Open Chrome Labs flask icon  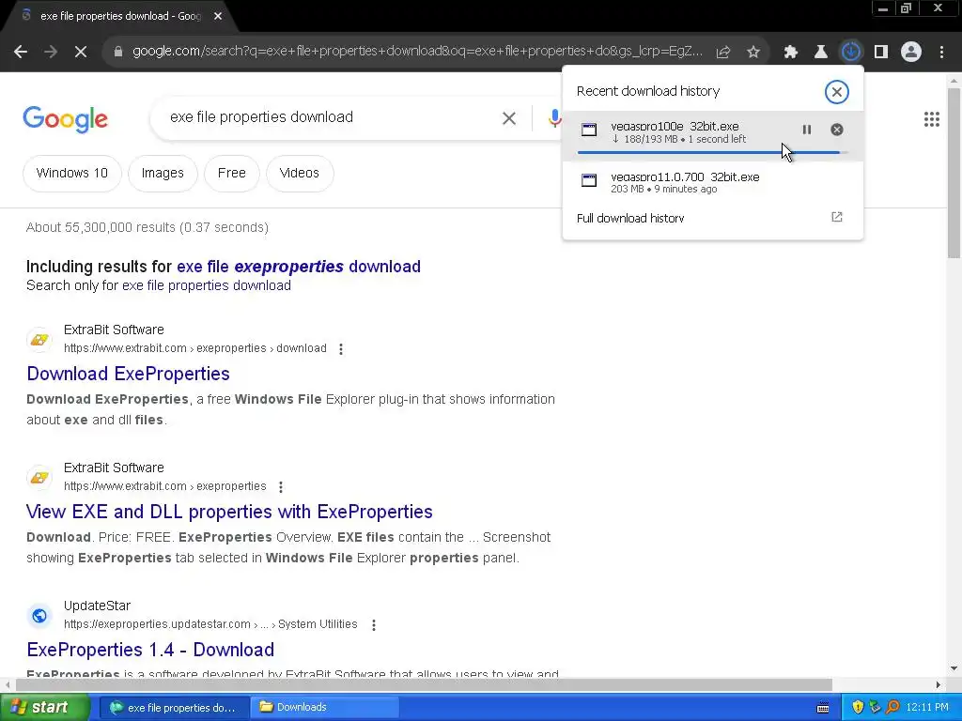click(820, 53)
